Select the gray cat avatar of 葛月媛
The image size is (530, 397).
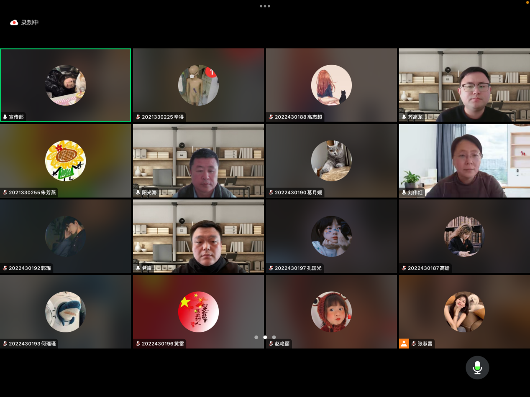331,161
